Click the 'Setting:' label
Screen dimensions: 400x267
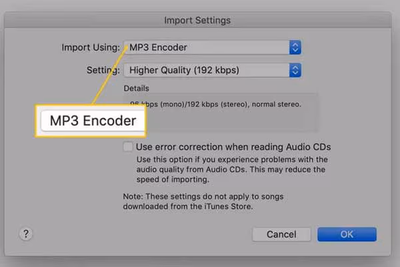tap(103, 70)
